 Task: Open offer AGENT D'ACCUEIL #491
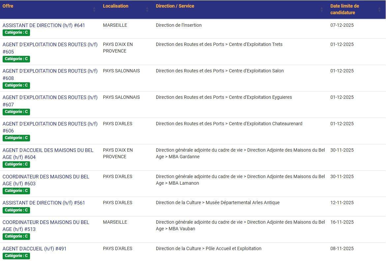pos(34,248)
